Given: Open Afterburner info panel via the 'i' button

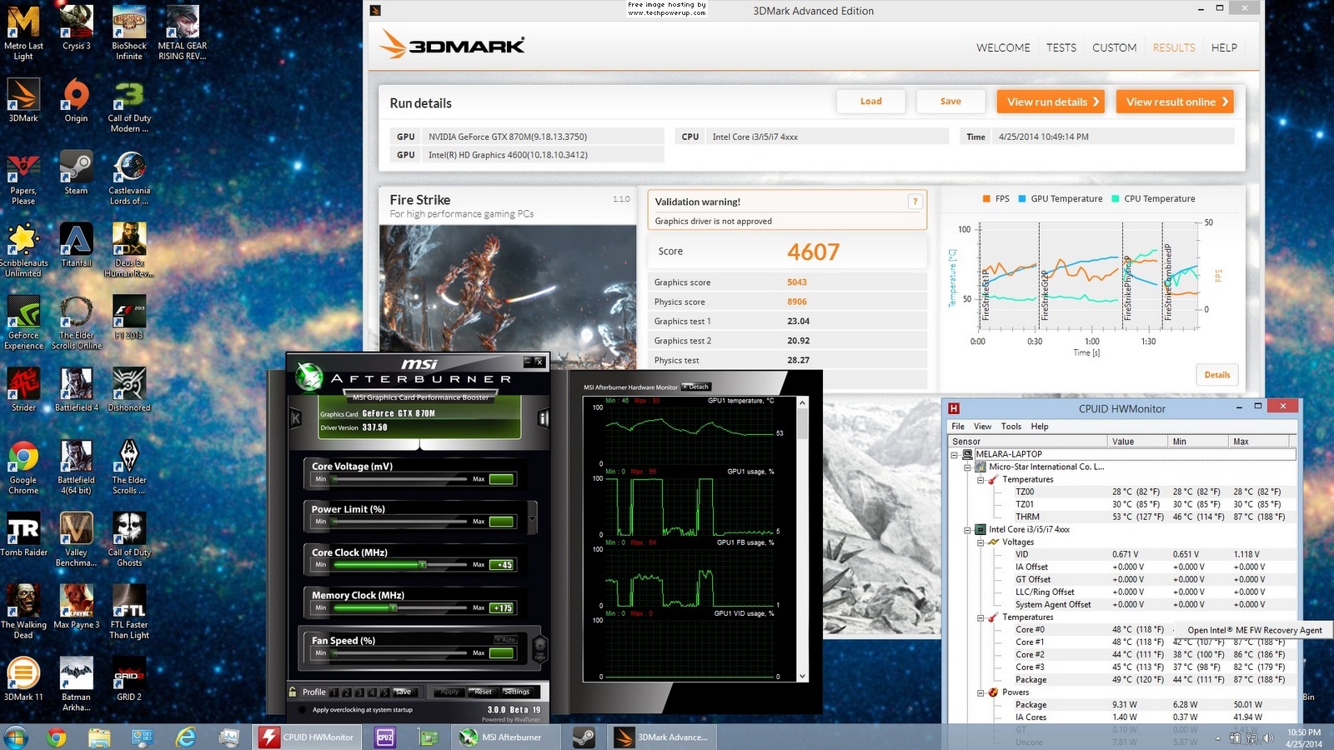Looking at the screenshot, I should [544, 418].
